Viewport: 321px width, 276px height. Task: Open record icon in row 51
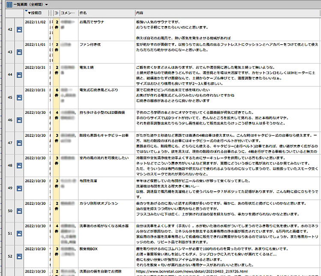pos(19,233)
